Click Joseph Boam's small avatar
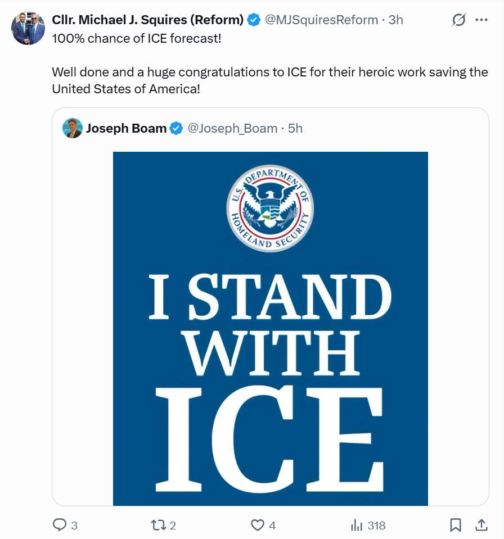This screenshot has height=539, width=504. 73,128
